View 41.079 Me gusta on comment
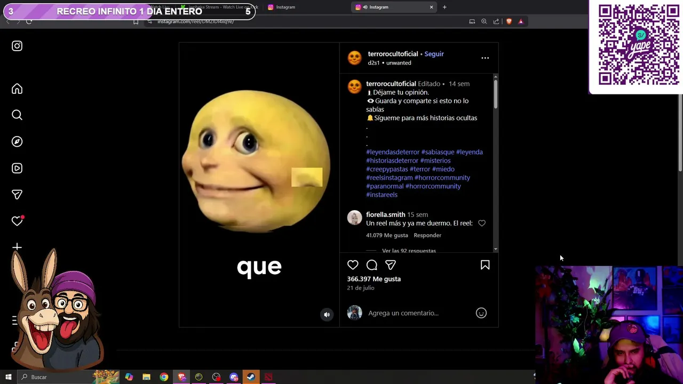The height and width of the screenshot is (384, 683). [387, 235]
